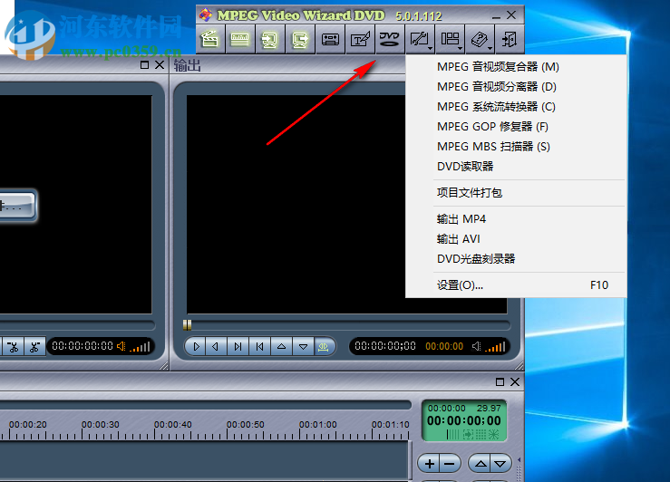Click the 00:00:30 mark on timeline ruler

click(x=100, y=424)
